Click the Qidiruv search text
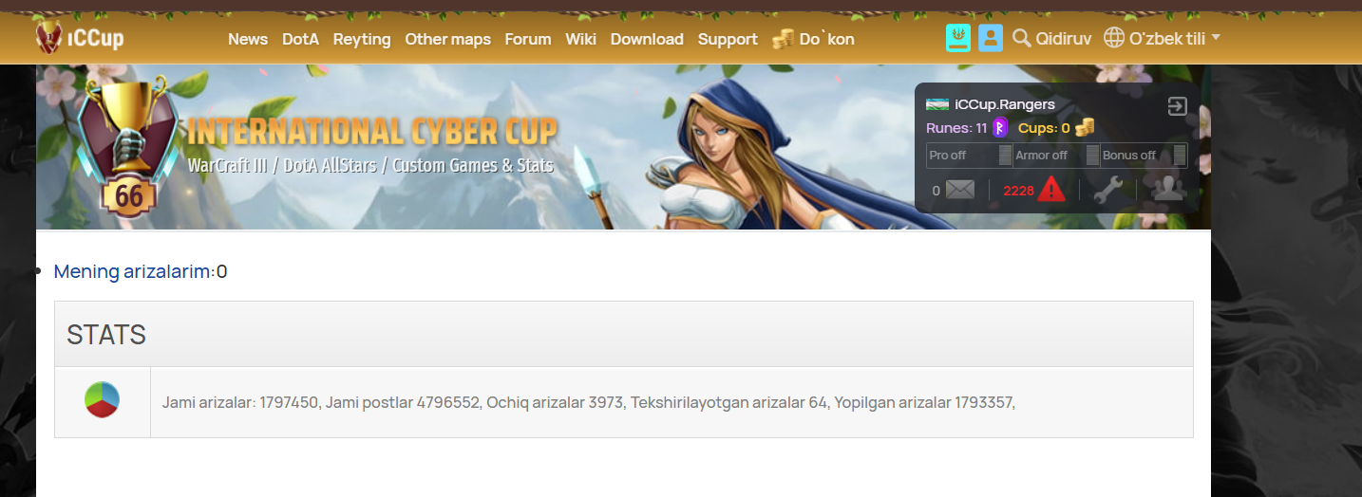 [1064, 39]
